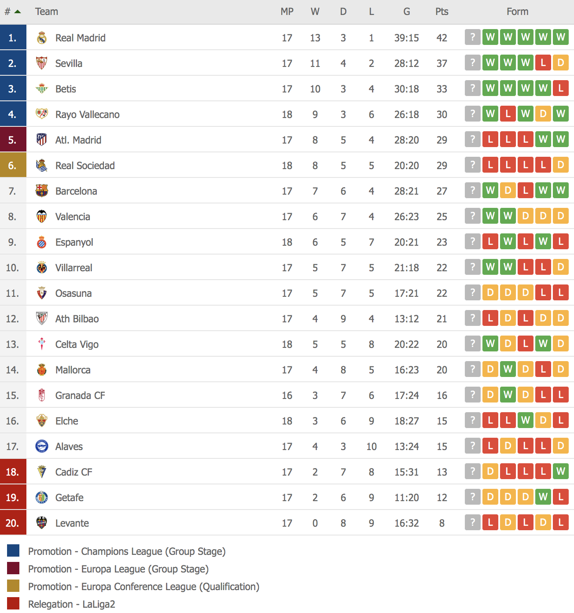Click the Barcelona club crest

(x=42, y=191)
